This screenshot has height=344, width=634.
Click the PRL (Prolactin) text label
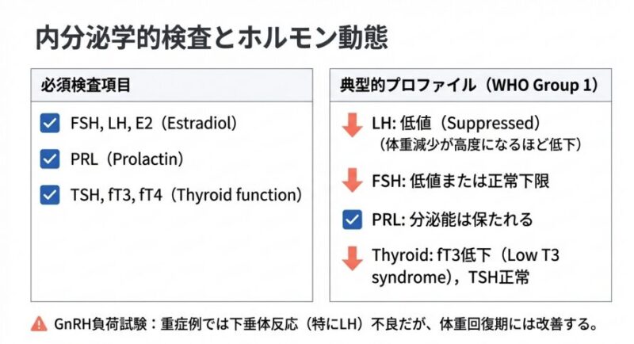pos(127,159)
